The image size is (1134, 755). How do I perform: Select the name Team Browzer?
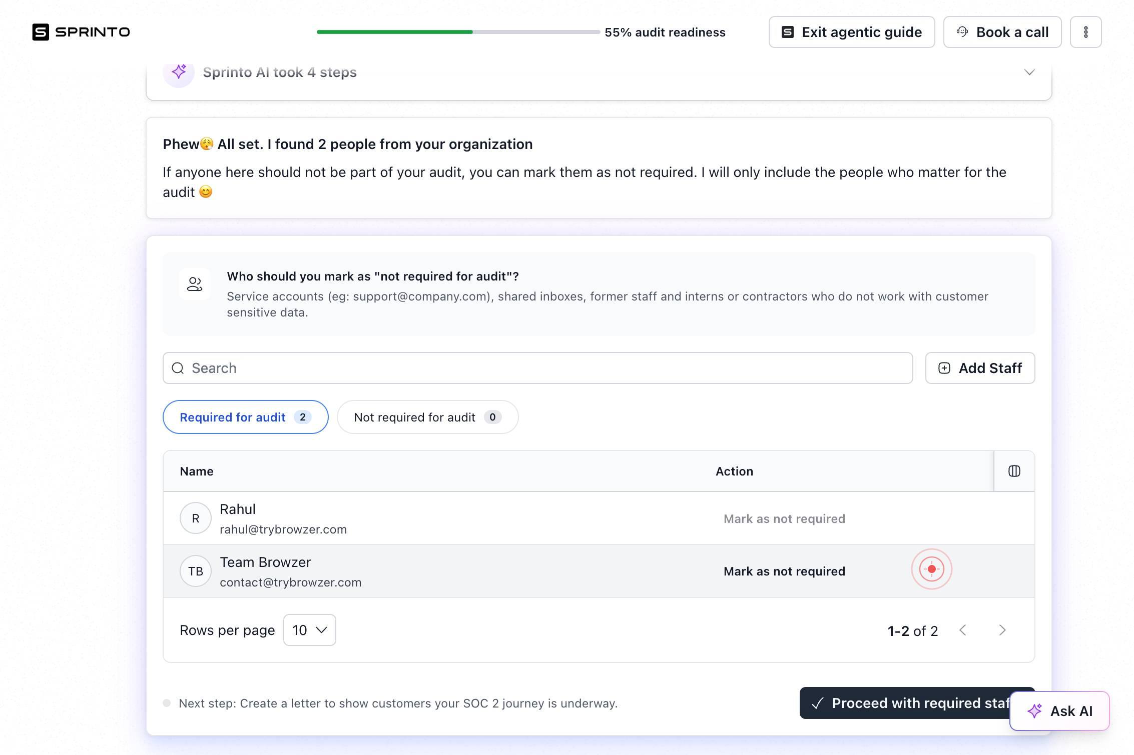[x=265, y=562]
